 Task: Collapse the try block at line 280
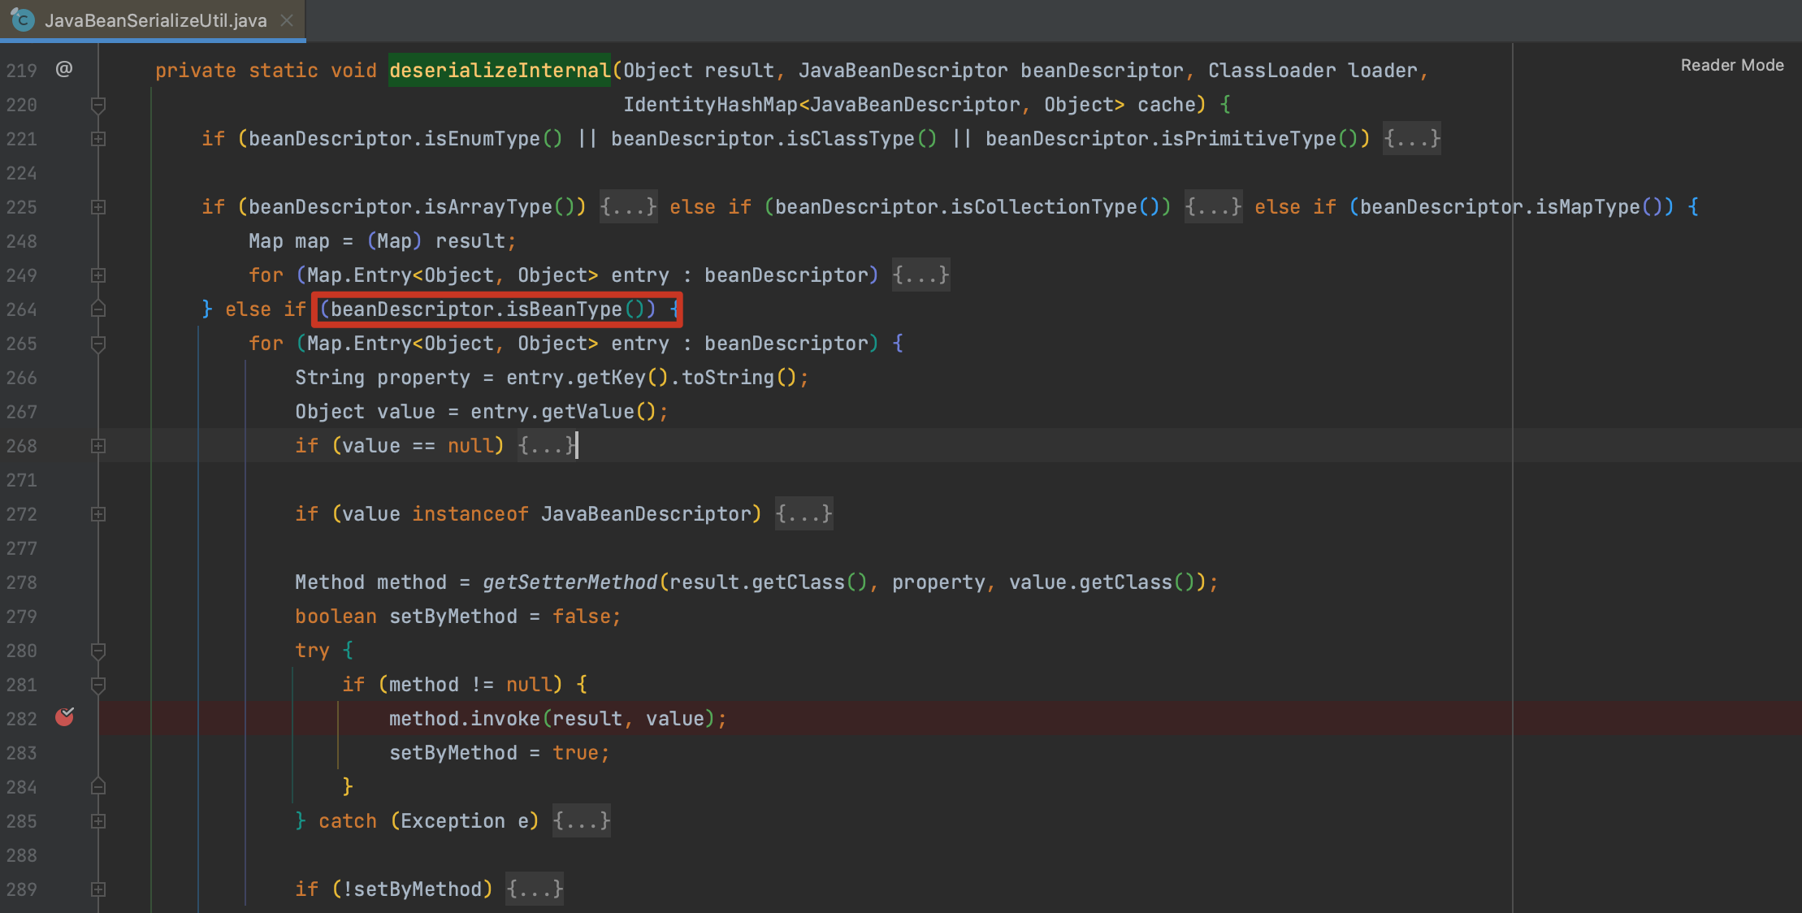[98, 651]
